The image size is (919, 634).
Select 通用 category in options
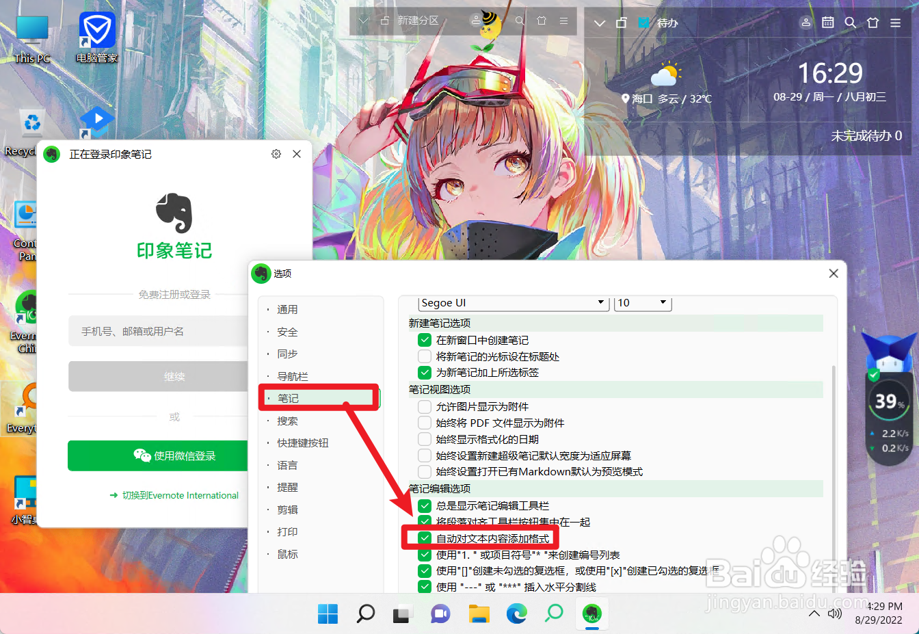point(287,310)
